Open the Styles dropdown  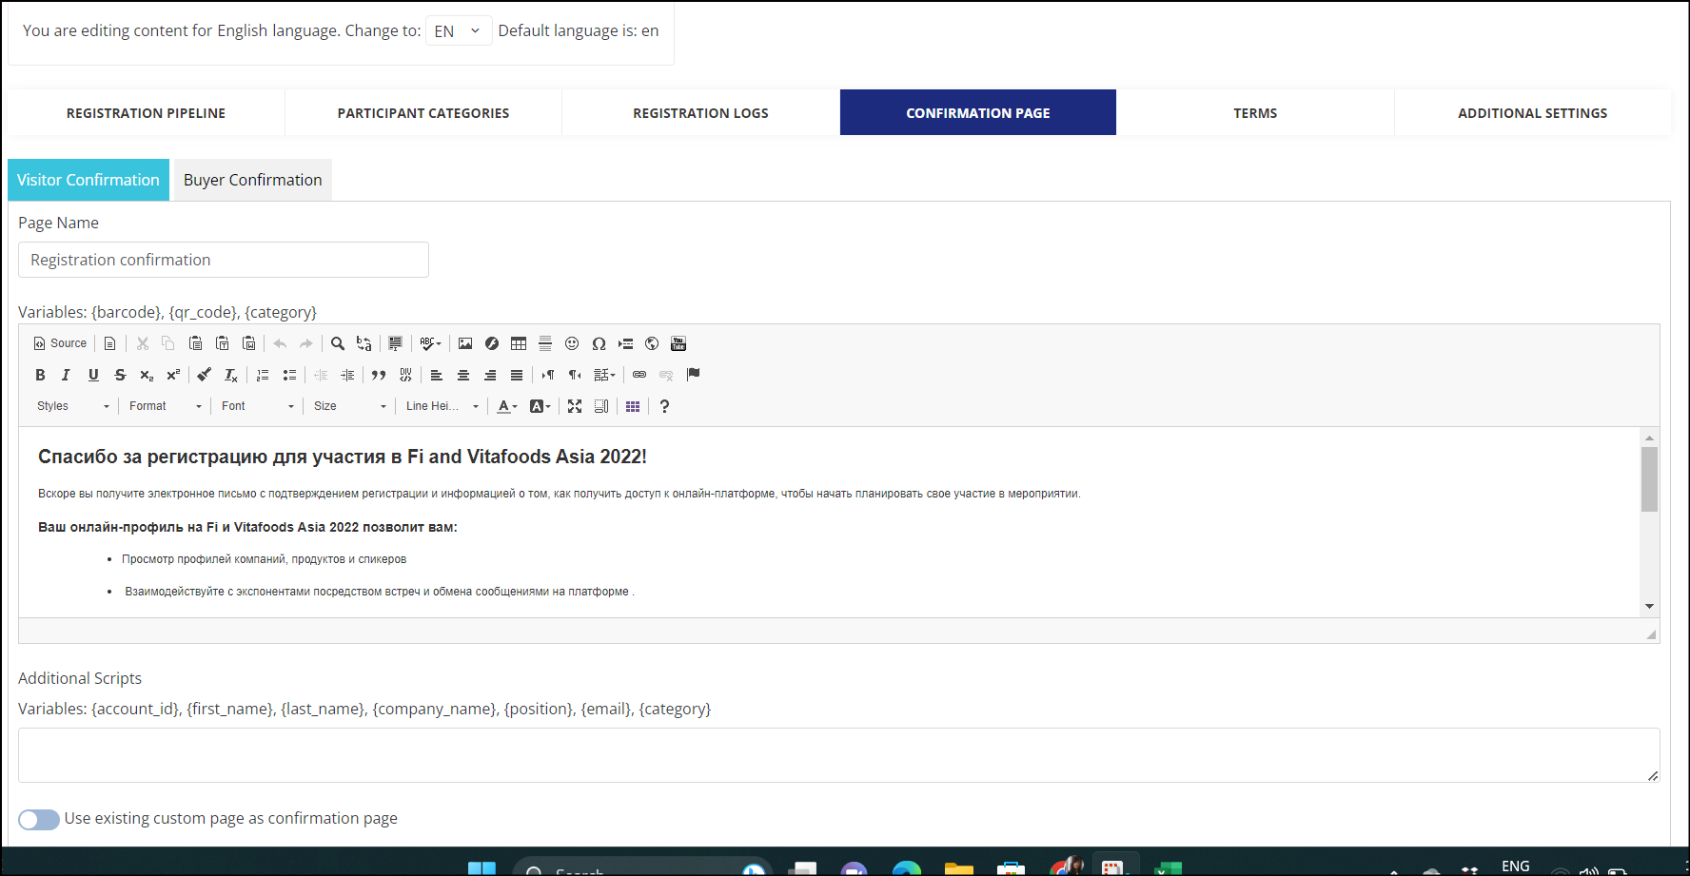(x=73, y=406)
